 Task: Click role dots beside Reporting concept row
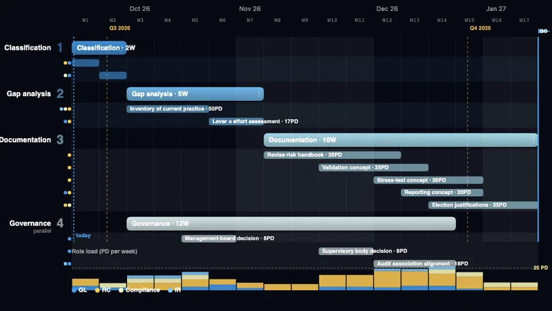[67, 193]
